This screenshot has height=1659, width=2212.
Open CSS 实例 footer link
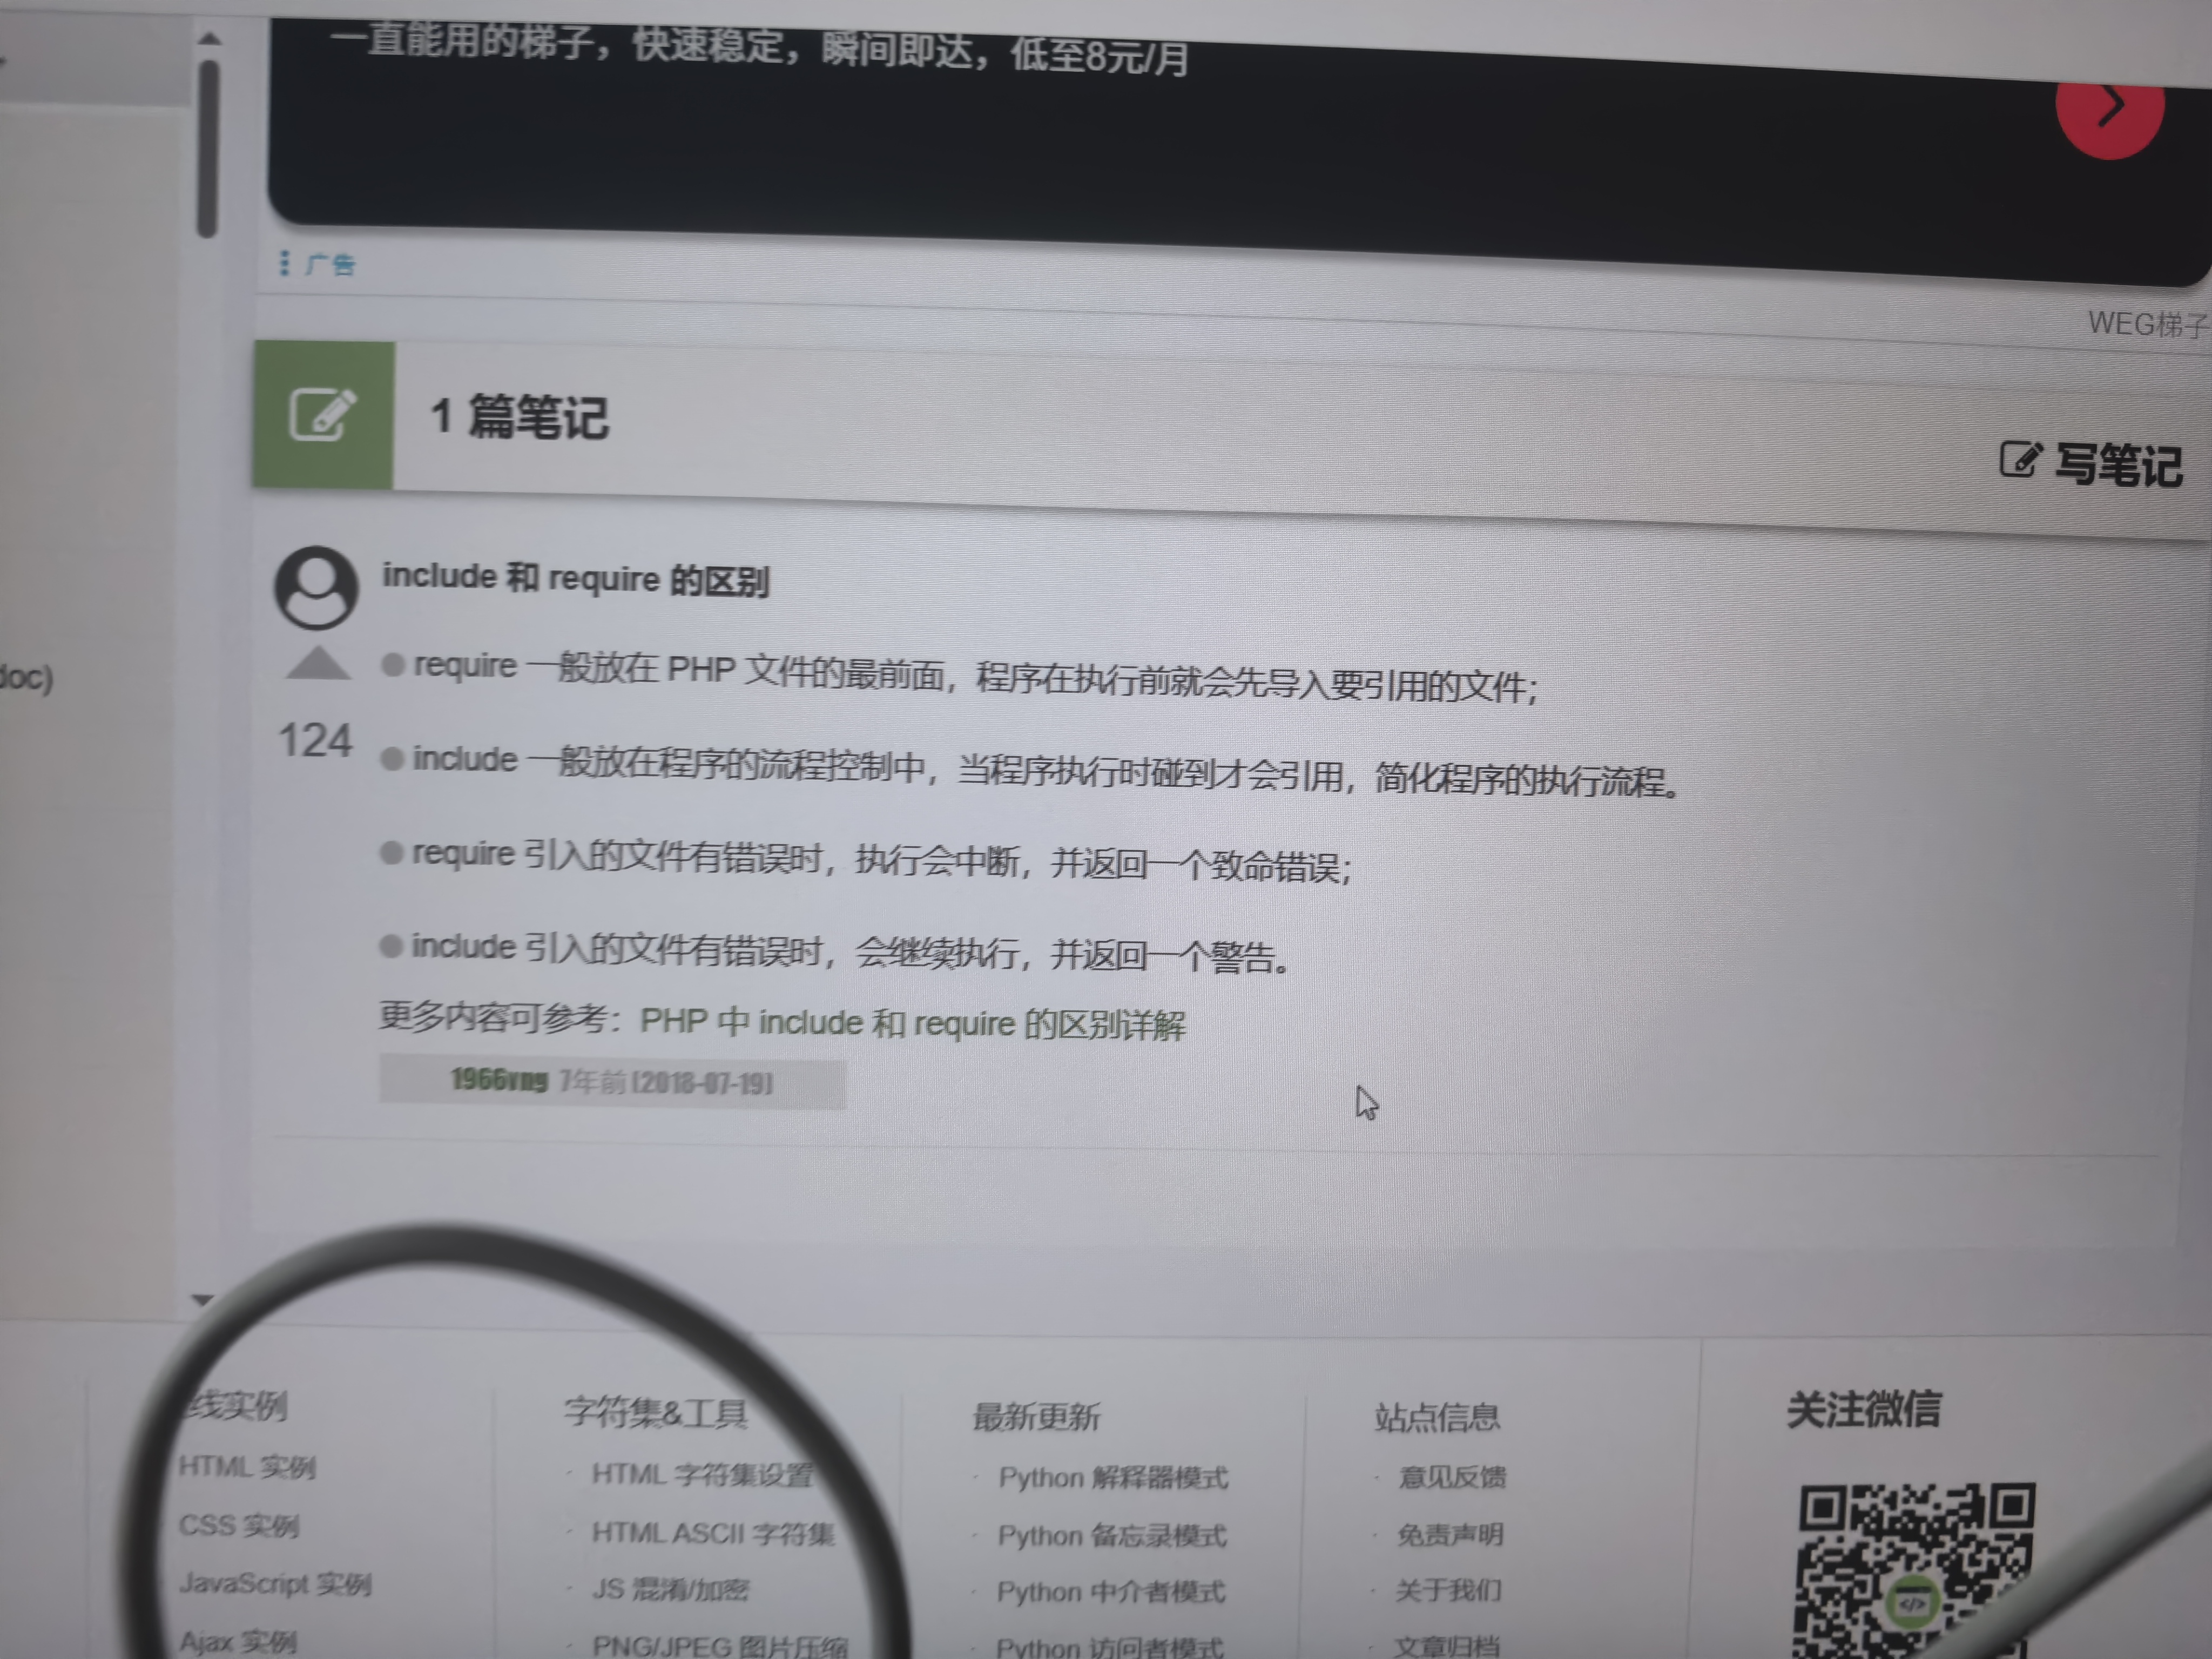[238, 1525]
